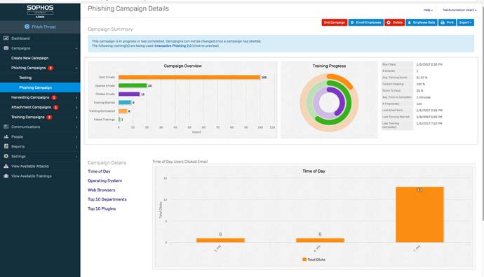Select the Operating System details link
Viewport: 484px width, 277px height.
(x=105, y=180)
